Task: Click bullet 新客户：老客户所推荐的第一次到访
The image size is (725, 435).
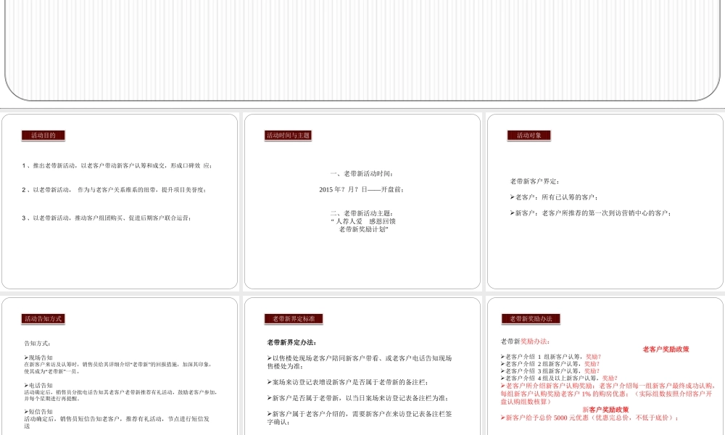Action: click(591, 213)
